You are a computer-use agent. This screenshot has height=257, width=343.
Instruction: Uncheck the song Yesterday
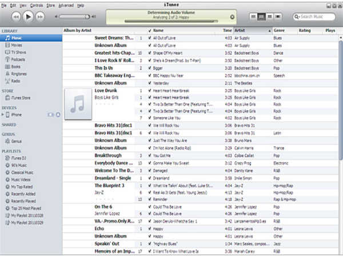tap(149, 83)
